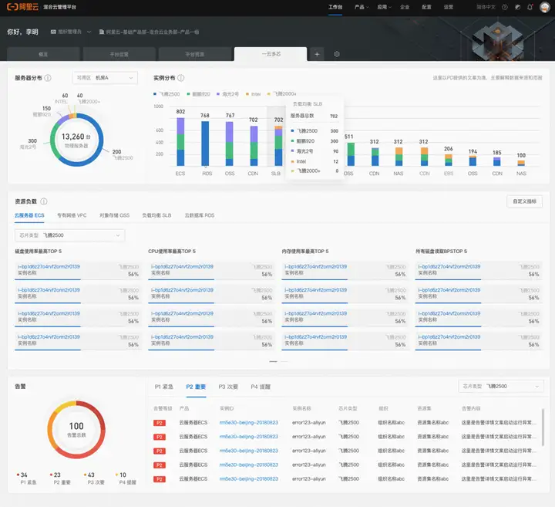Click the bar valued 100 labeled NAS
Viewport: 555px width, 507px height.
[x=521, y=163]
